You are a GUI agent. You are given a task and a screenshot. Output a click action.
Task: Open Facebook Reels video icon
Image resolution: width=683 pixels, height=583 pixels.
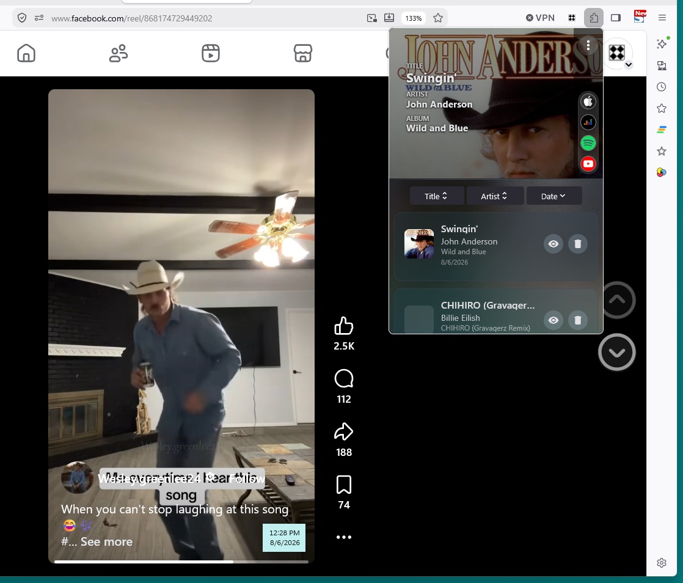211,53
